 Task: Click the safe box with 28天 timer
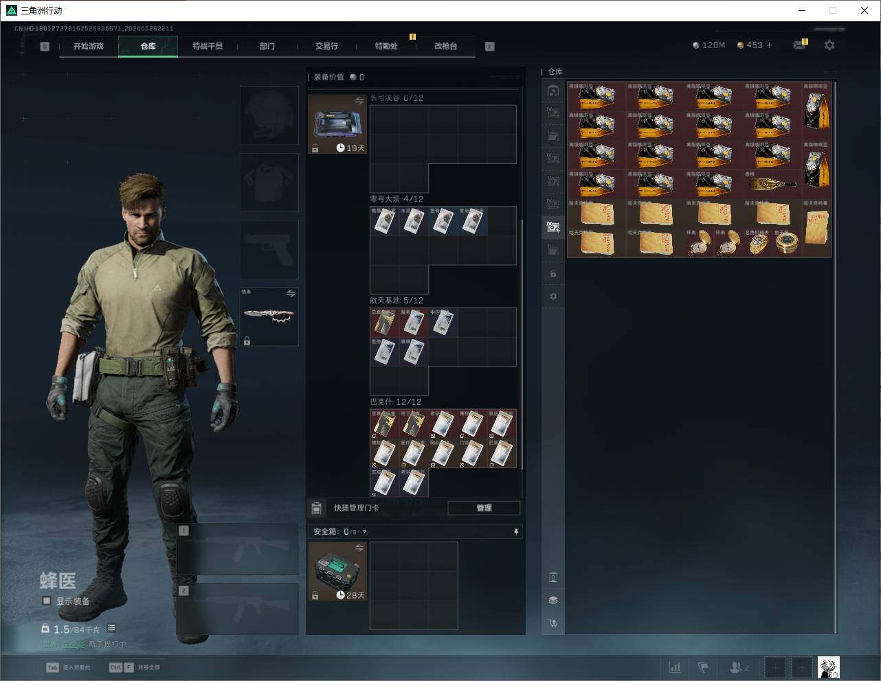tap(337, 571)
